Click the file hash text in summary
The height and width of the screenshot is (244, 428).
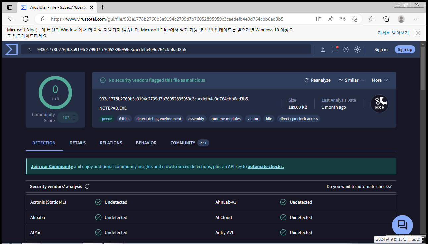pyautogui.click(x=174, y=99)
